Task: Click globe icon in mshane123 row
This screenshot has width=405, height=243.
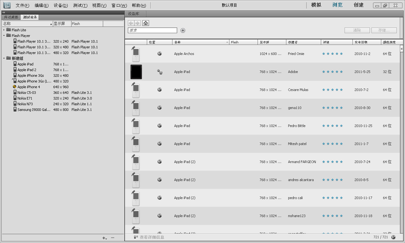Action: pos(160,216)
